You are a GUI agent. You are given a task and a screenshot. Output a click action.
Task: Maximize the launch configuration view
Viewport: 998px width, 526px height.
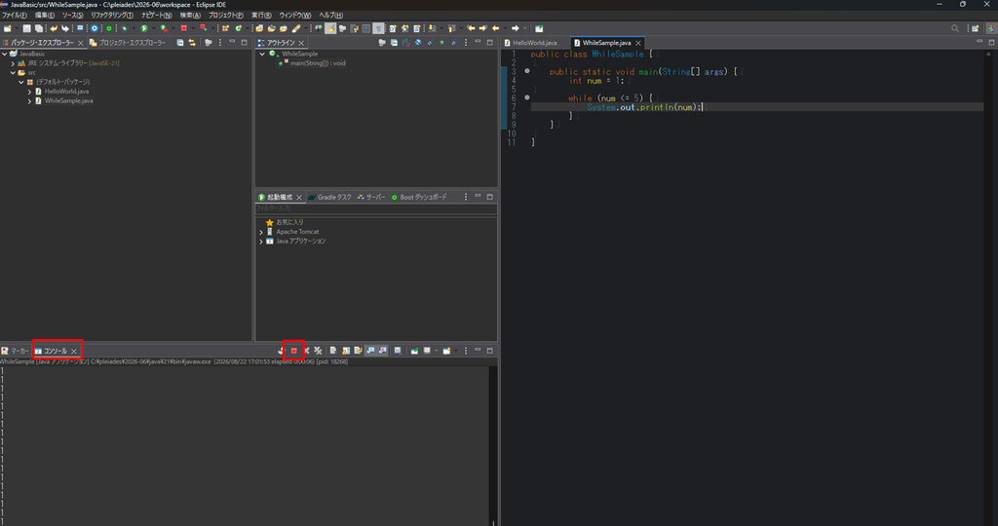(489, 197)
